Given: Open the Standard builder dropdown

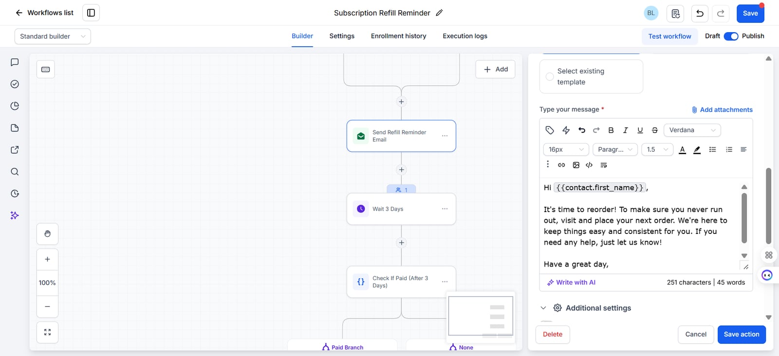Looking at the screenshot, I should (53, 36).
